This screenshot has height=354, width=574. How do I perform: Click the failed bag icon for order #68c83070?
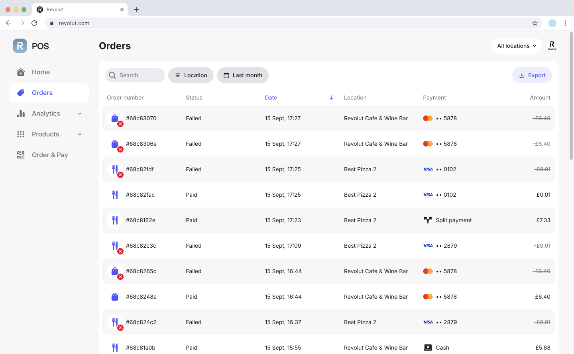click(115, 119)
